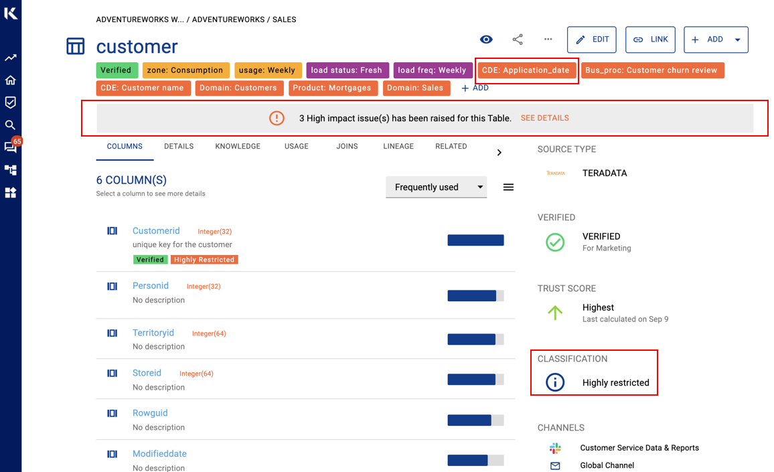The image size is (774, 472).
Task: Click the mail icon for Global Channel
Action: point(555,465)
